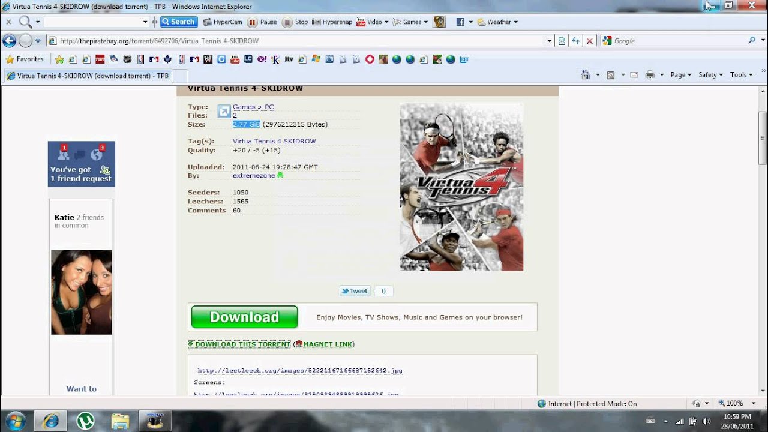Click the Facebook friend requests icon in ad
The height and width of the screenshot is (432, 768).
tap(62, 154)
